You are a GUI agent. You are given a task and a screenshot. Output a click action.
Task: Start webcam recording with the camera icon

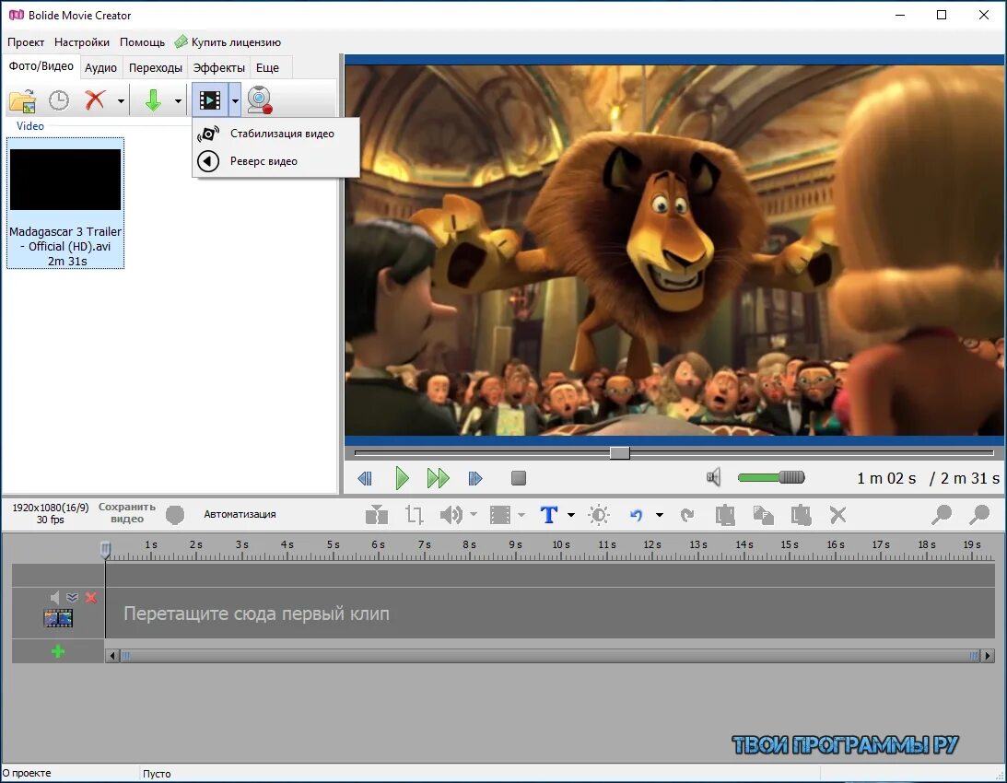pos(260,99)
